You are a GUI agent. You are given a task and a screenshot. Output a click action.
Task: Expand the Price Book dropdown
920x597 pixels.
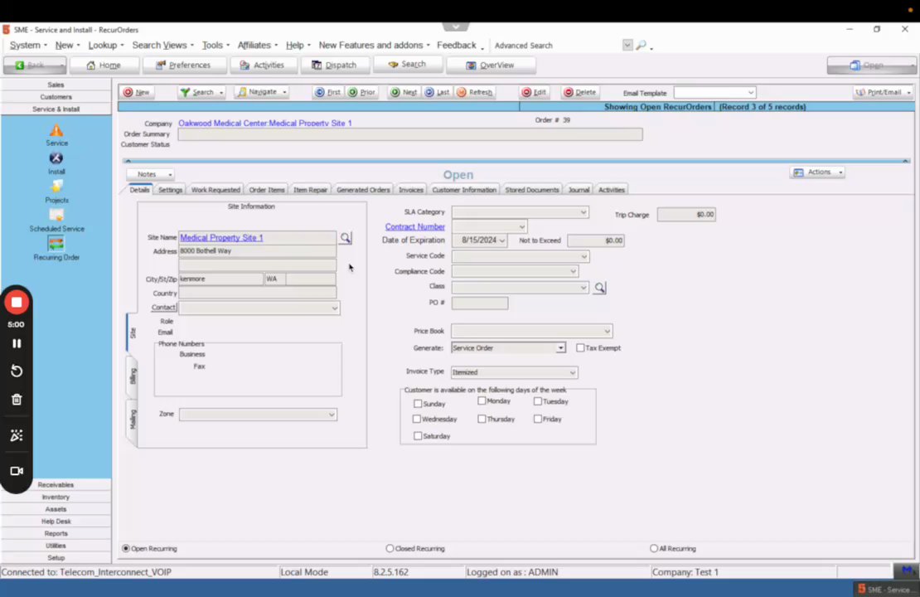tap(607, 331)
